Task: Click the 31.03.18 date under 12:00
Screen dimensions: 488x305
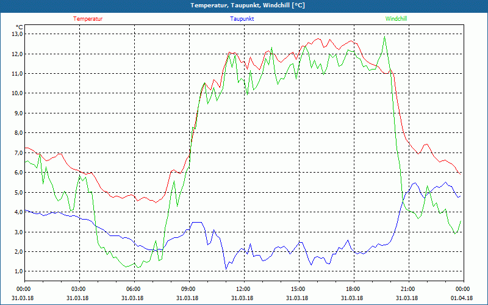Action: pyautogui.click(x=242, y=298)
